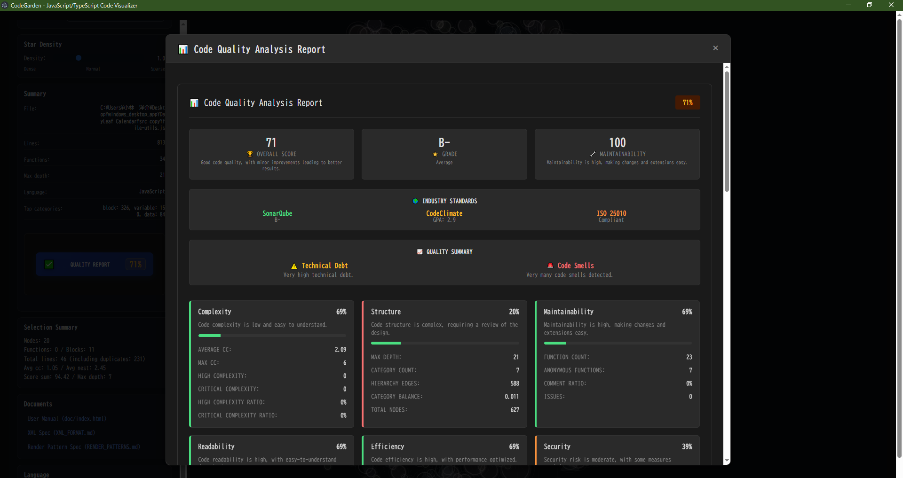Click the Structure 20% metric card
Screen dimensions: 903x478
click(x=444, y=364)
